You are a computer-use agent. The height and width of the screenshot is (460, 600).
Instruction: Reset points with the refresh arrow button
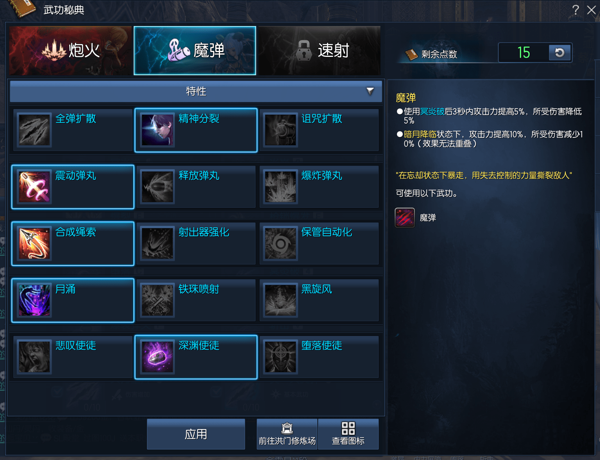pos(560,52)
